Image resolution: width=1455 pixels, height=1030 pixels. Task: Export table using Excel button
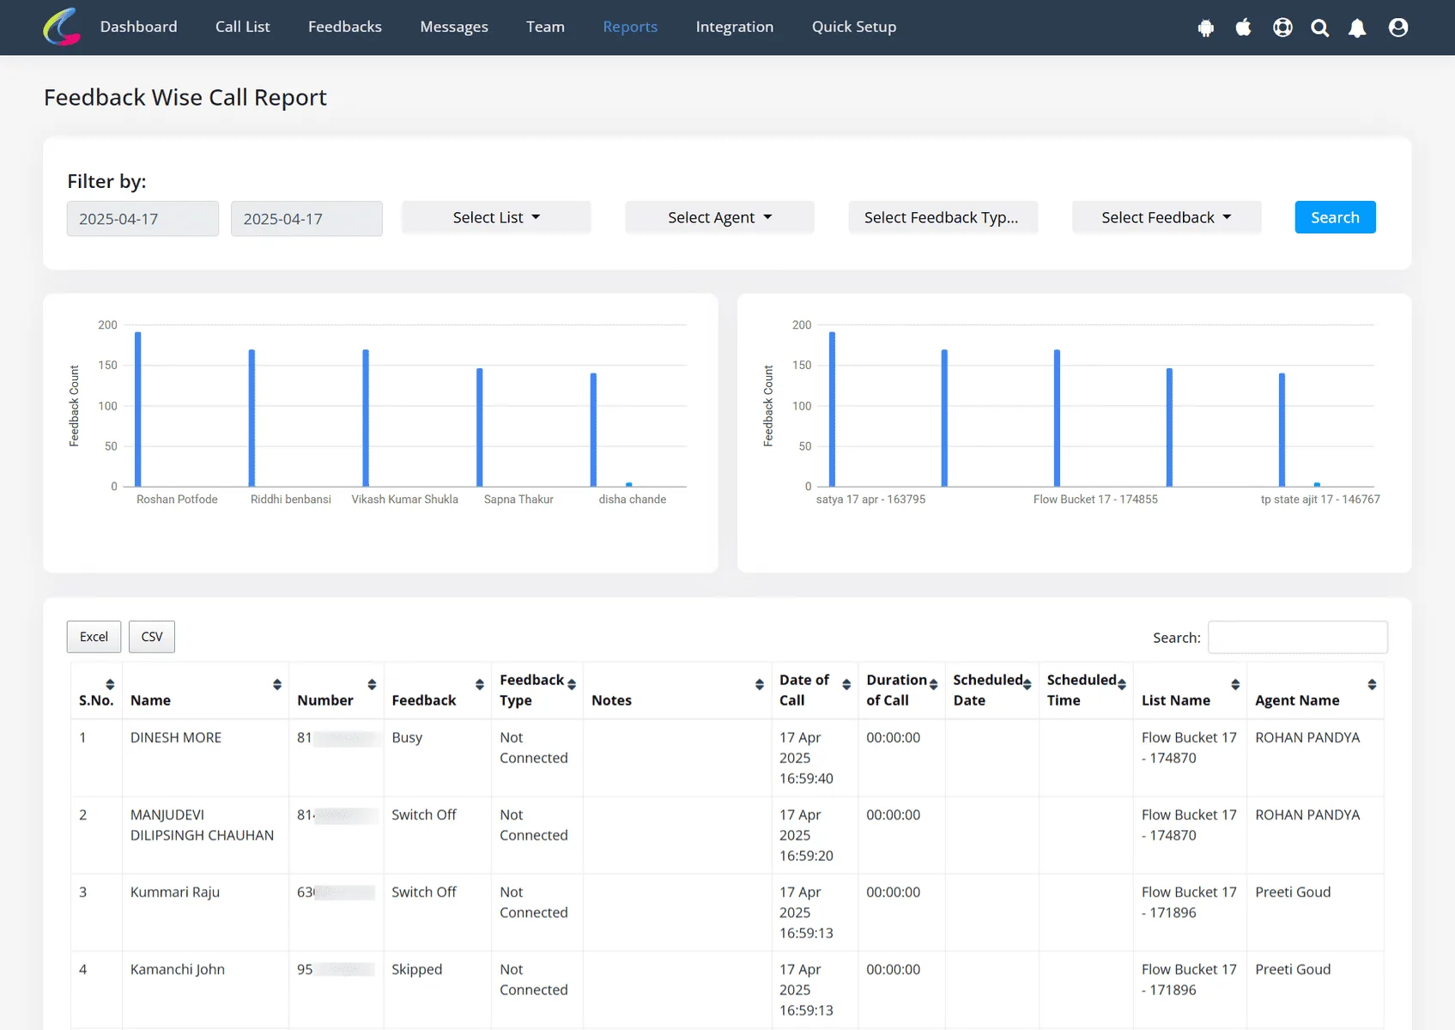(x=94, y=637)
